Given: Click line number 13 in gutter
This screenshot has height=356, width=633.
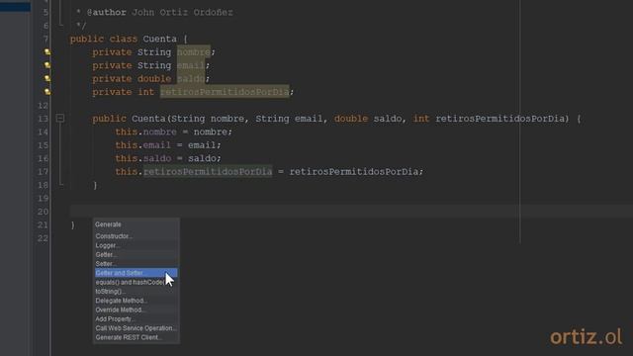Looking at the screenshot, I should pos(43,119).
